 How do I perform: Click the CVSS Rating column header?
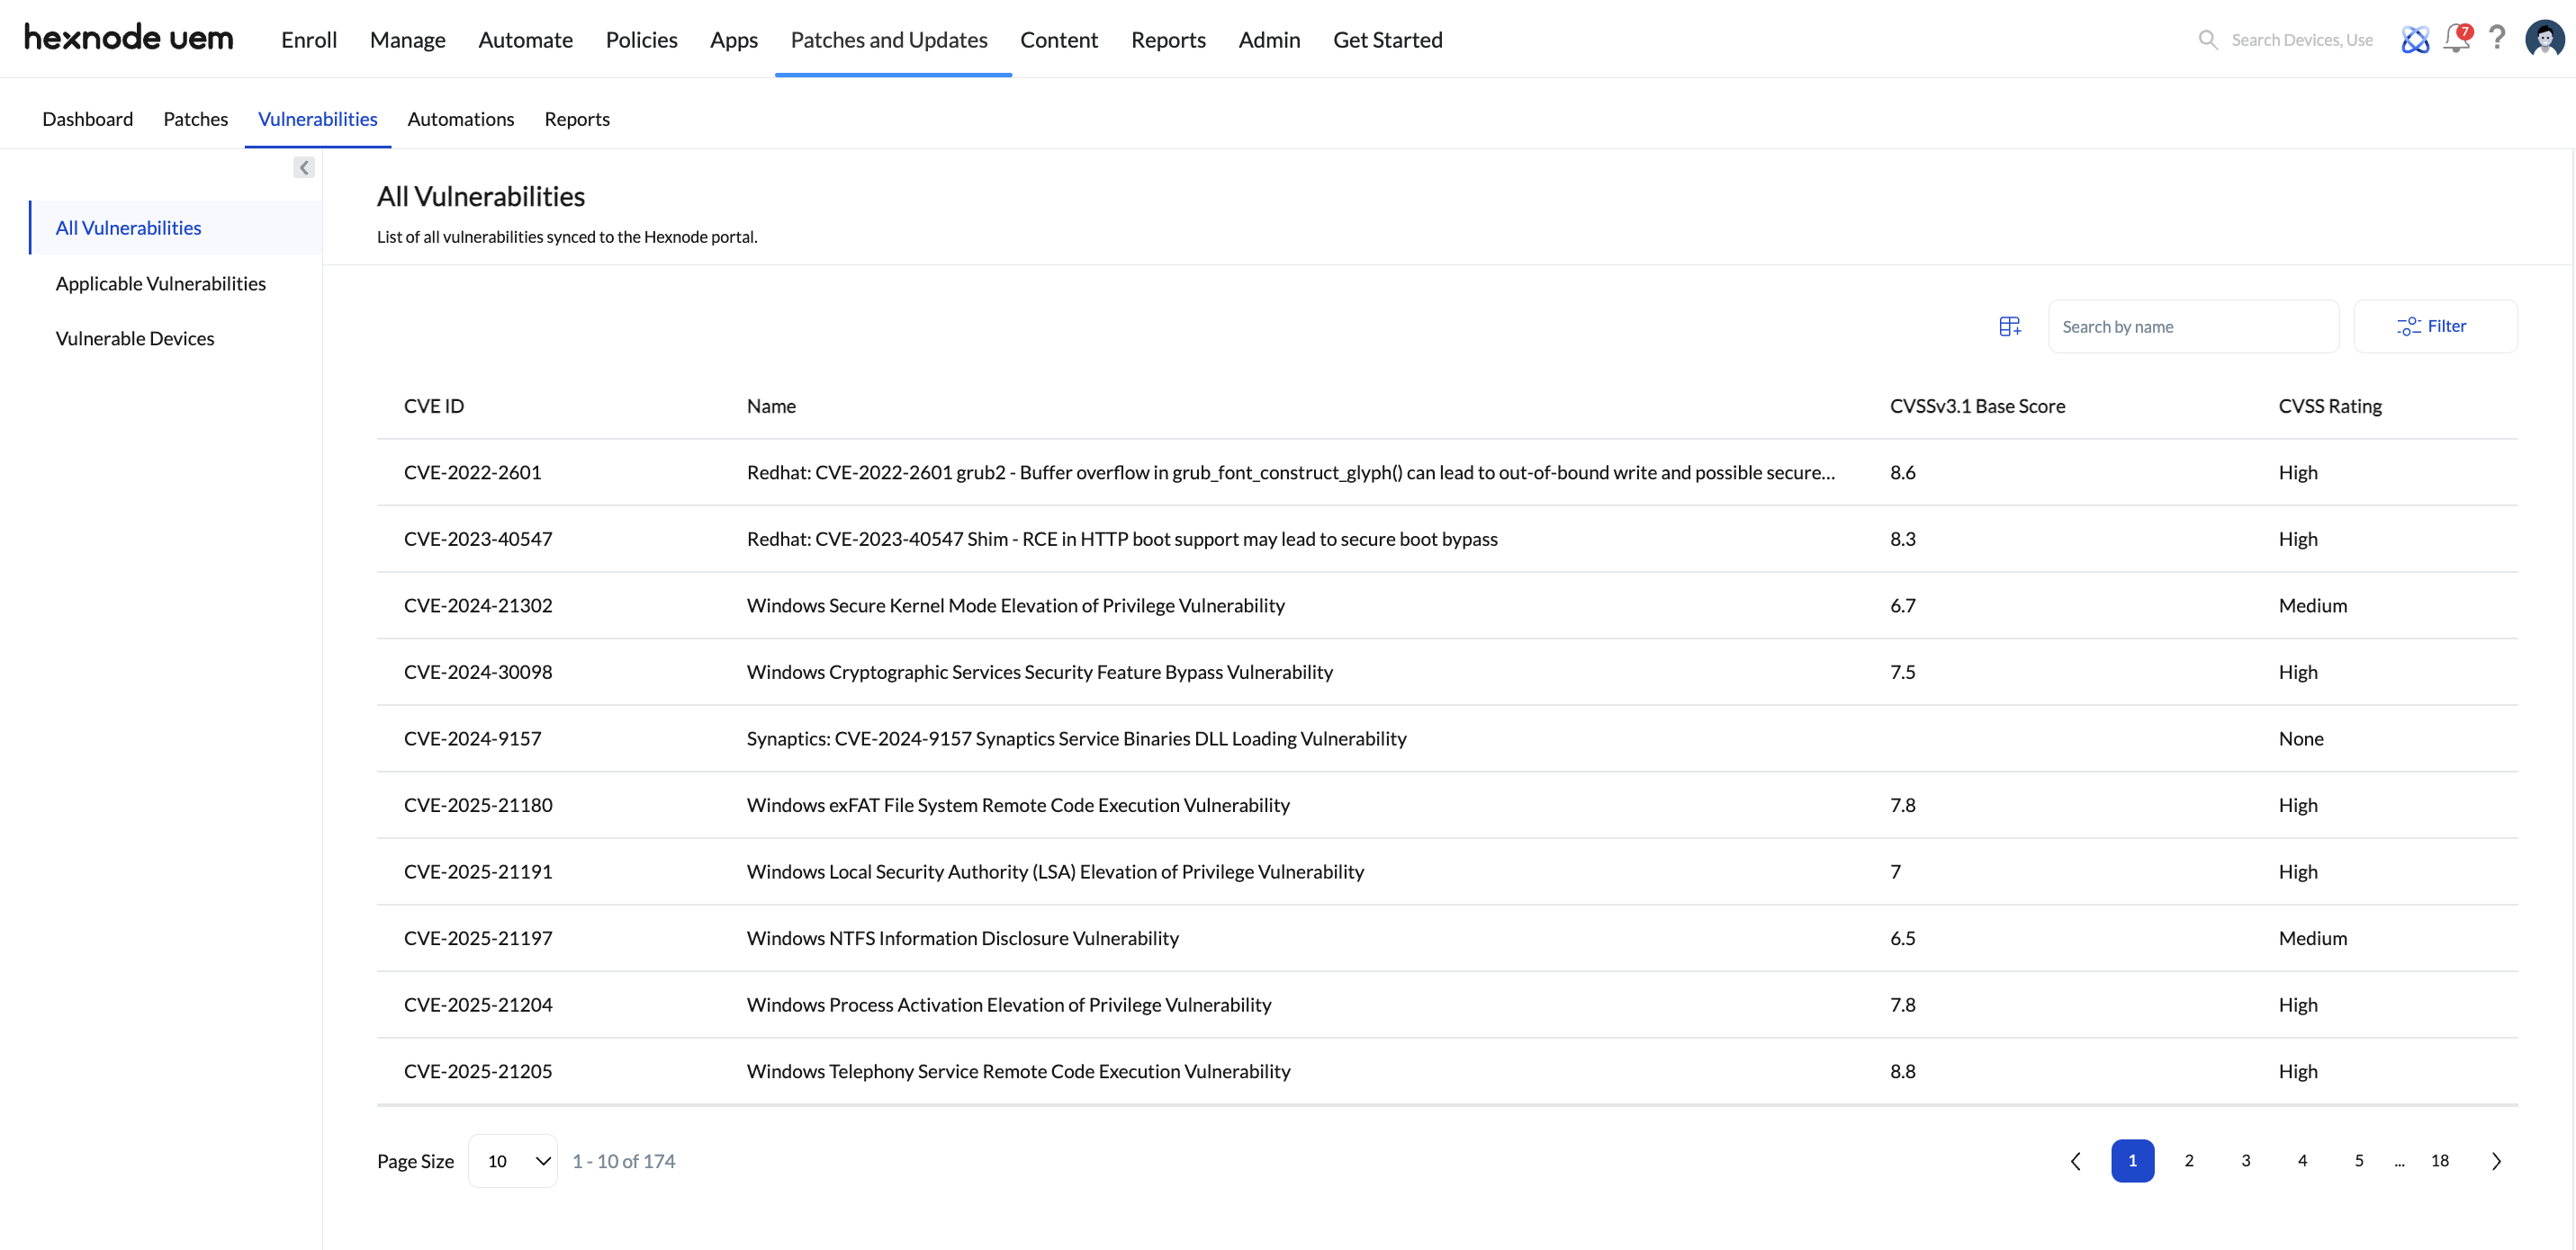pyautogui.click(x=2330, y=406)
